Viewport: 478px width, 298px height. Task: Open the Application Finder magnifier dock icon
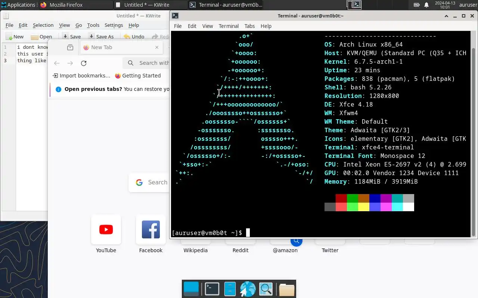pyautogui.click(x=266, y=289)
